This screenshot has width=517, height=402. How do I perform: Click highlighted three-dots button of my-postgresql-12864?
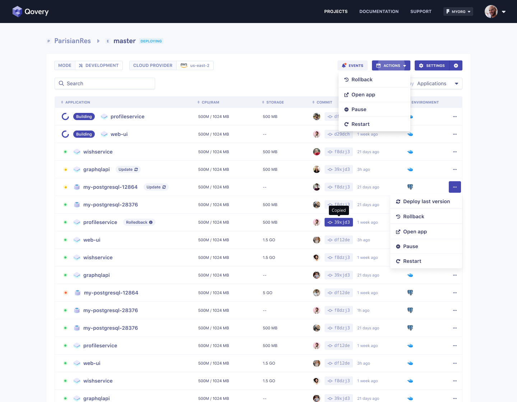click(455, 187)
